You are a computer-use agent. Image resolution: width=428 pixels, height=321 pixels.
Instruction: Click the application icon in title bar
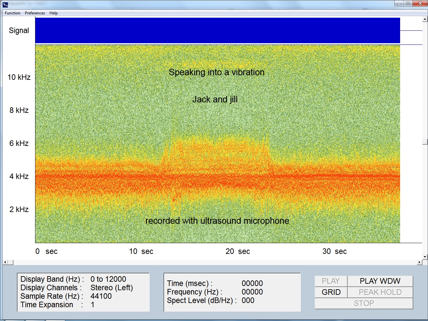point(5,4)
